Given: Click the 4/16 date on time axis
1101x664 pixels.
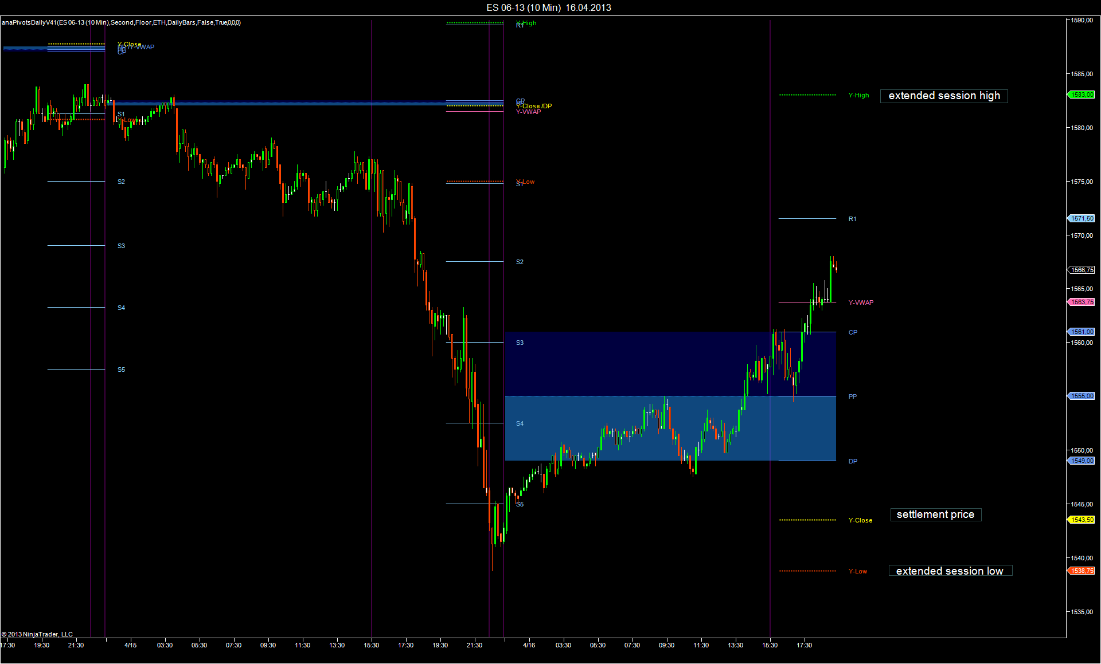Looking at the screenshot, I should point(529,645).
